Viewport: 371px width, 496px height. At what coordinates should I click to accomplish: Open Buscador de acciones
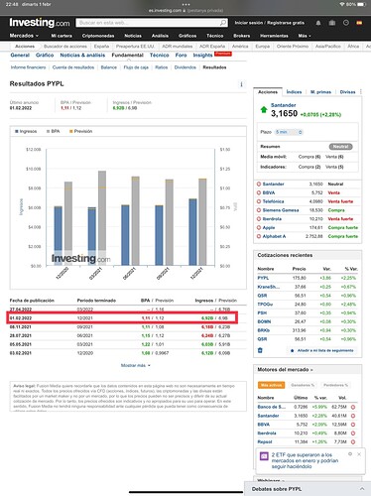coord(65,47)
